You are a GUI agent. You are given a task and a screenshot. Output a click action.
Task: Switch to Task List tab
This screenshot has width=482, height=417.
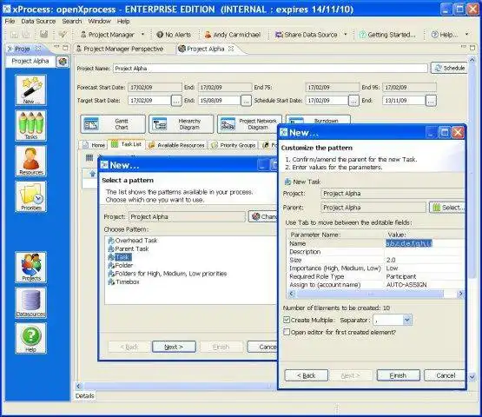coord(127,144)
